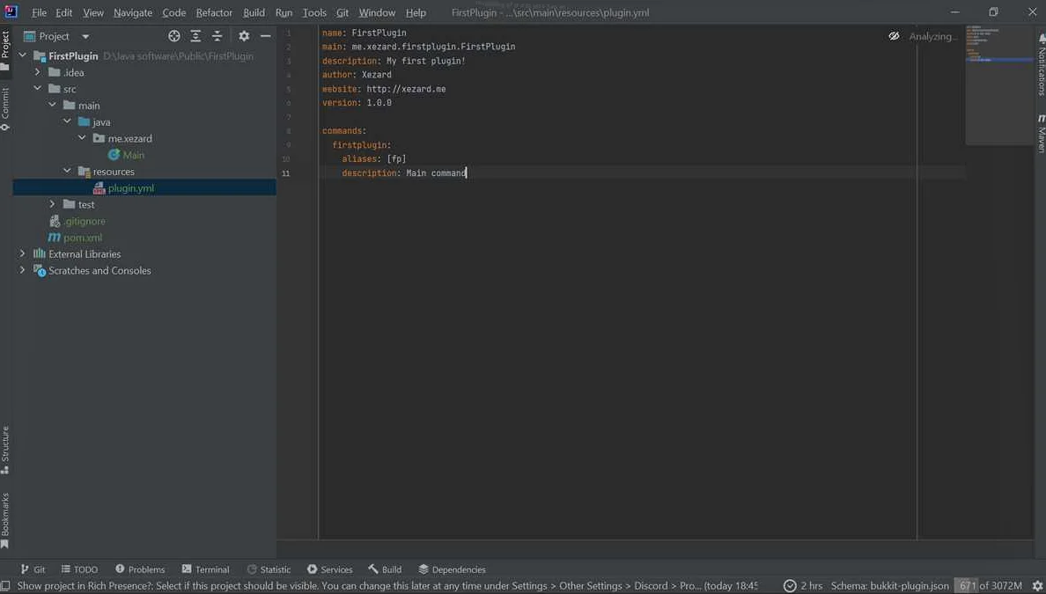Expand the test folder
This screenshot has height=594, width=1046.
click(x=52, y=204)
